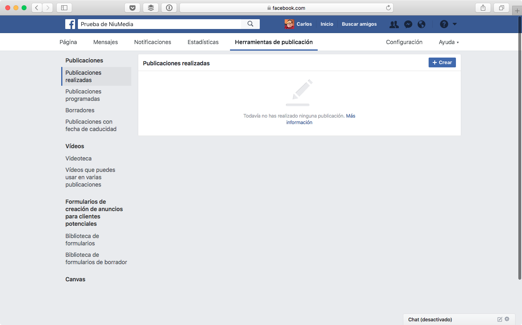Open Publicaciones programadas in sidebar

click(84, 95)
